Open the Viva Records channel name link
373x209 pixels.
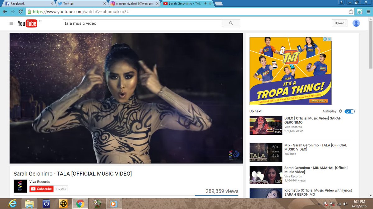(x=40, y=182)
